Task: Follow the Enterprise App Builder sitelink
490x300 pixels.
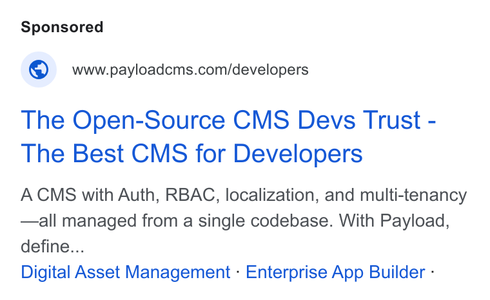Action: coord(335,272)
